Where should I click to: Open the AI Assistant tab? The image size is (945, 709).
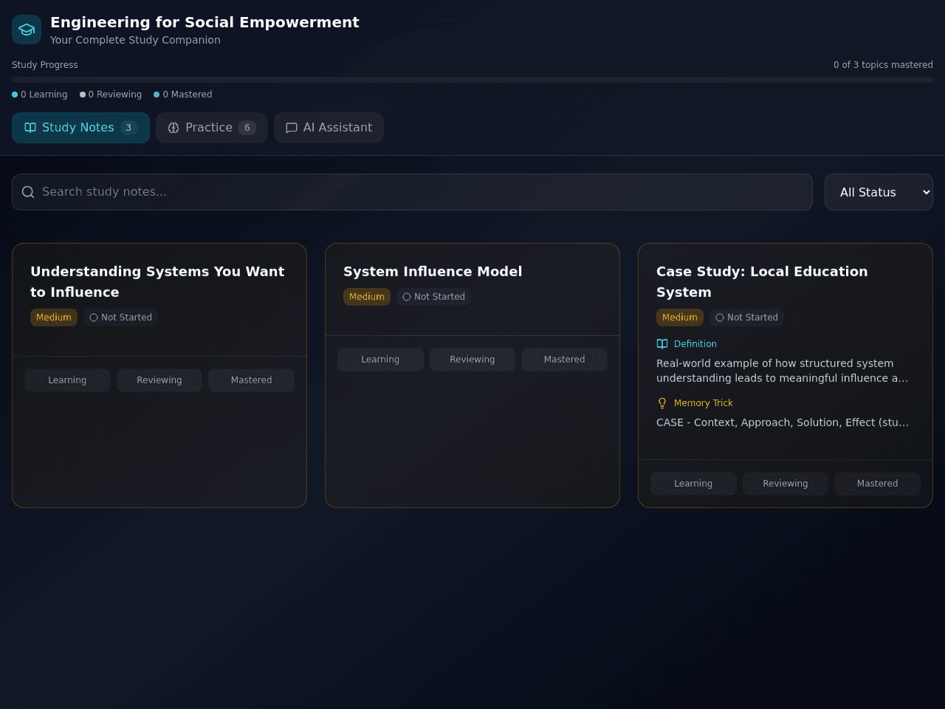[329, 128]
